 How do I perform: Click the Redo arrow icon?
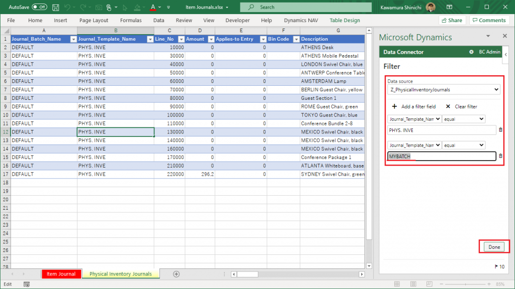83,7
